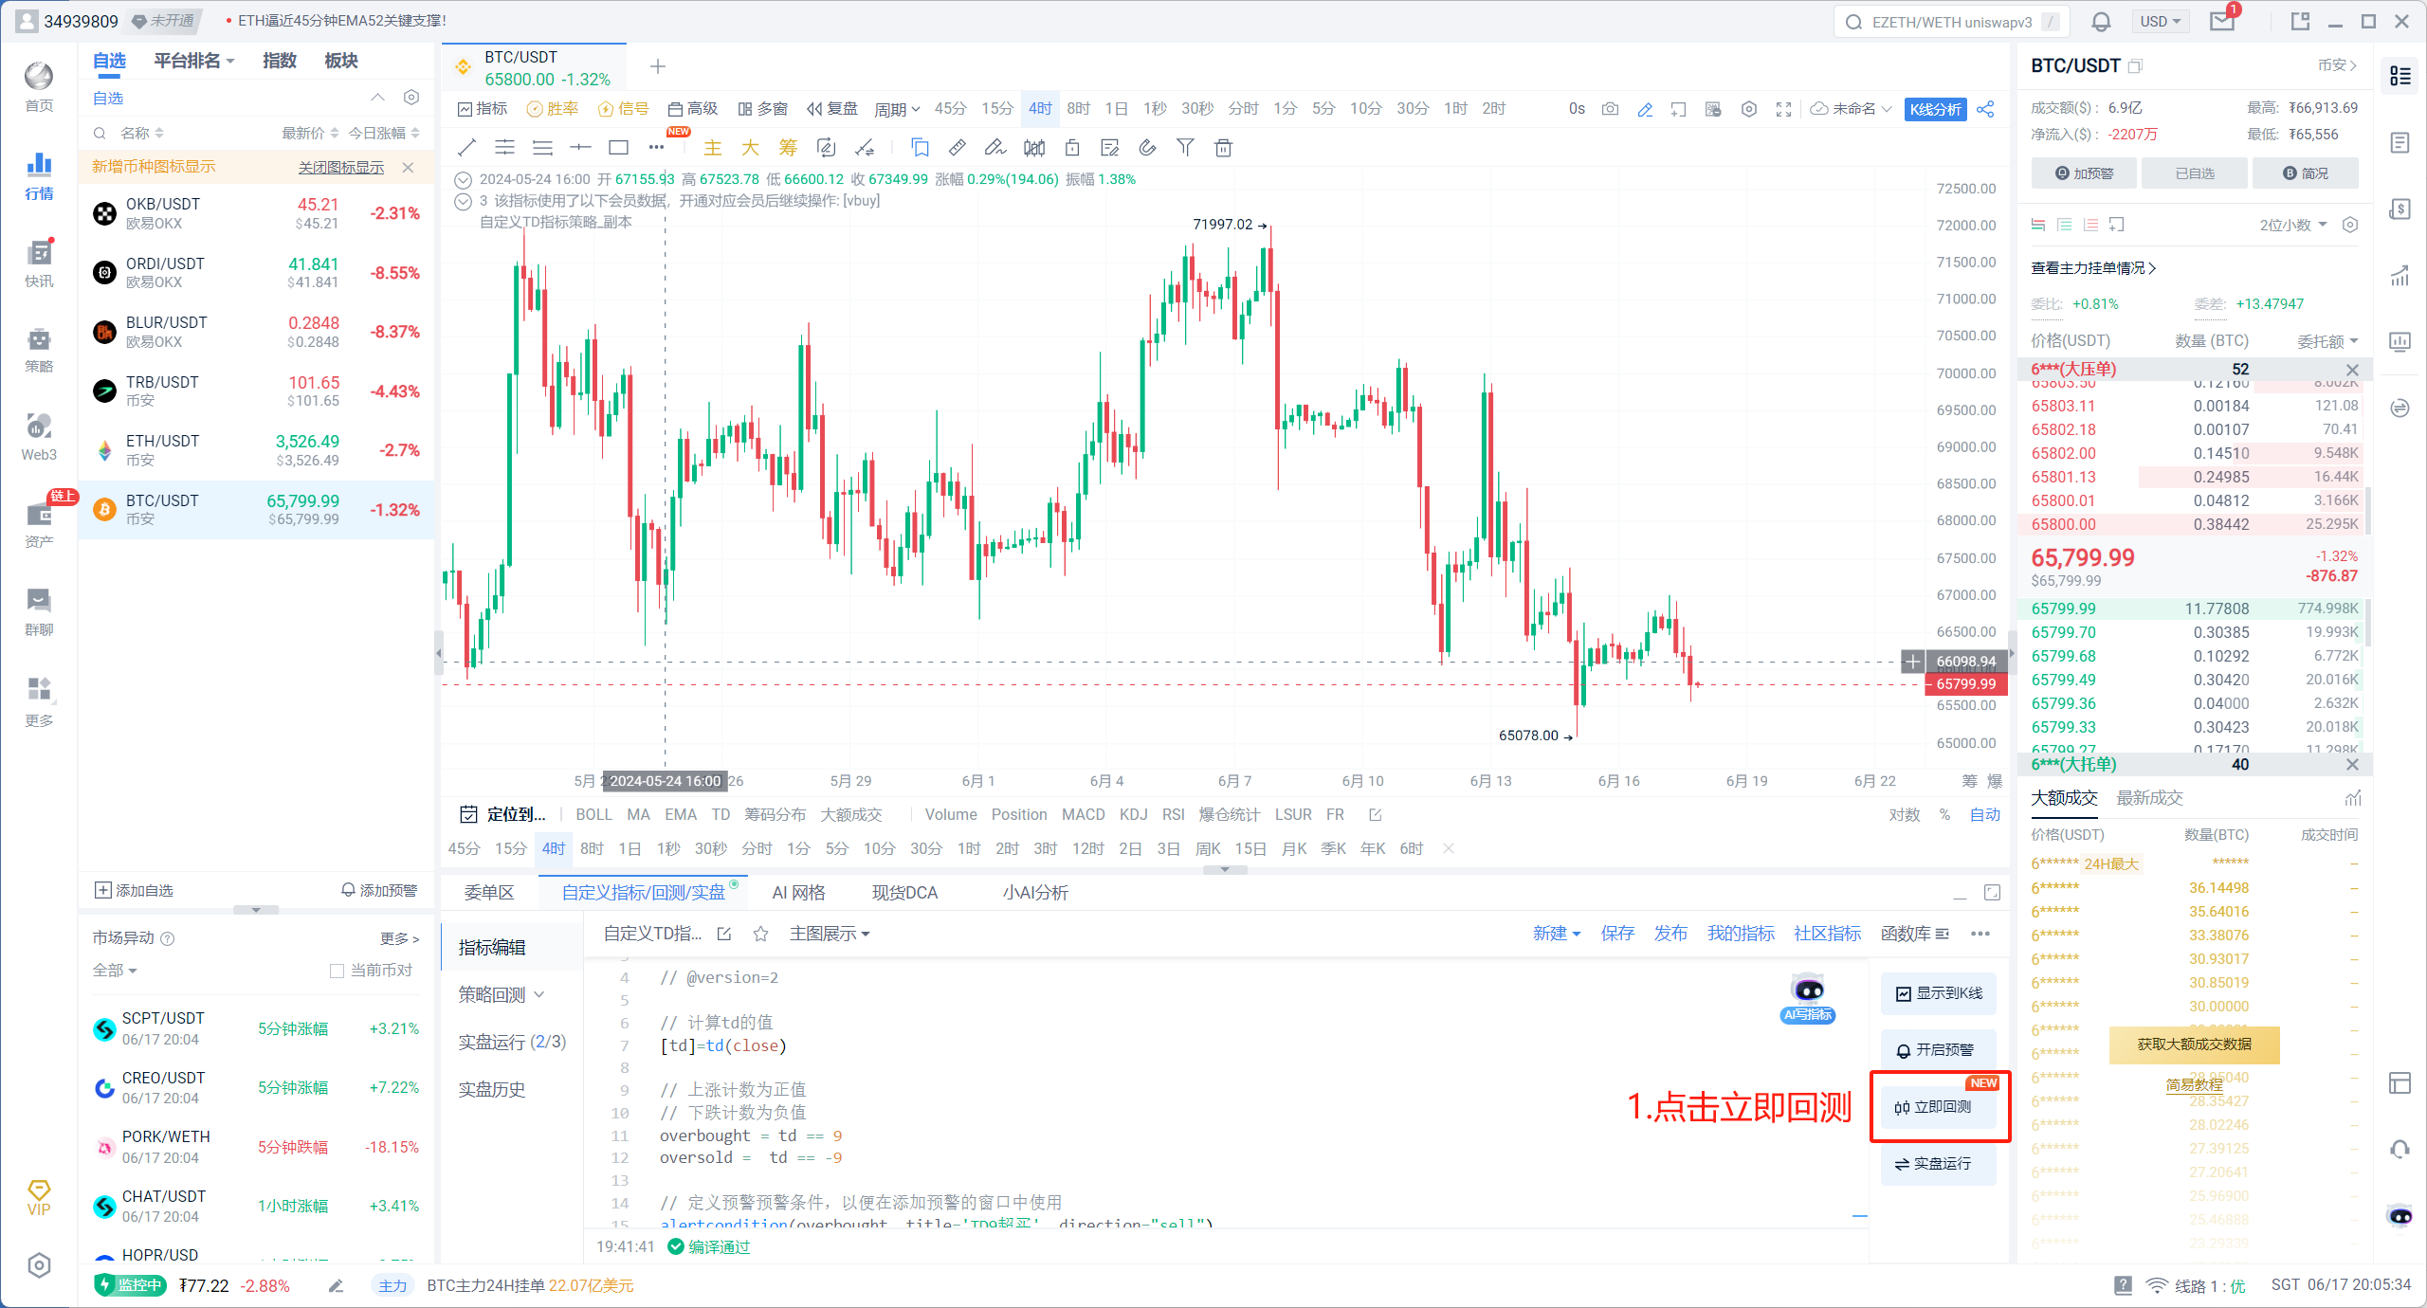This screenshot has height=1308, width=2427.
Task: Expand the 平台排名 dropdown
Action: pyautogui.click(x=194, y=61)
